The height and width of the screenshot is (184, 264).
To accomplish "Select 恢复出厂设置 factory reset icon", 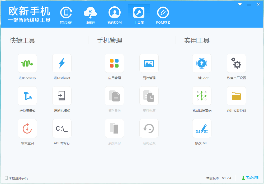I will [236, 63].
